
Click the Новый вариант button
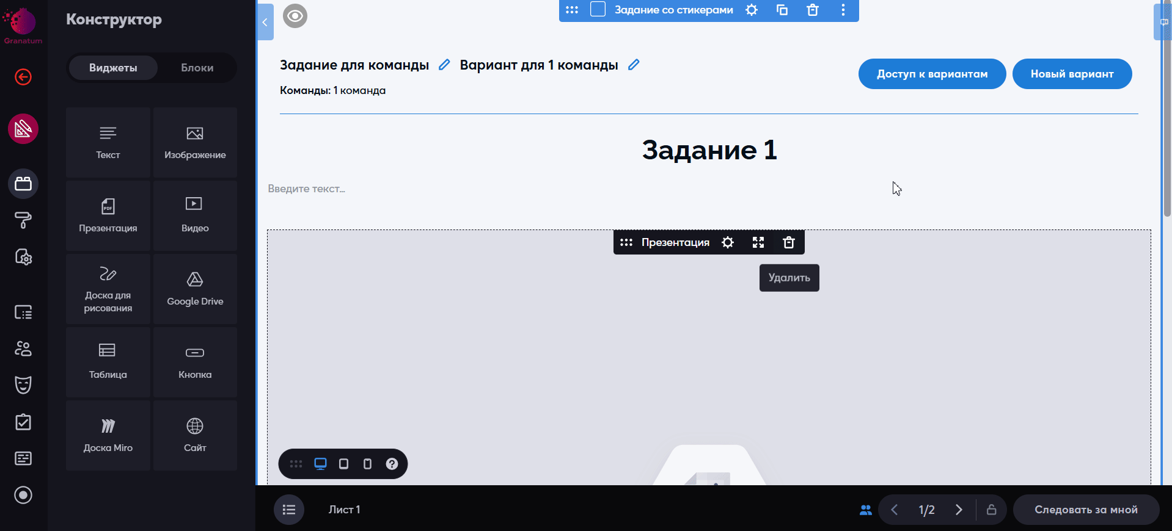[x=1072, y=74]
